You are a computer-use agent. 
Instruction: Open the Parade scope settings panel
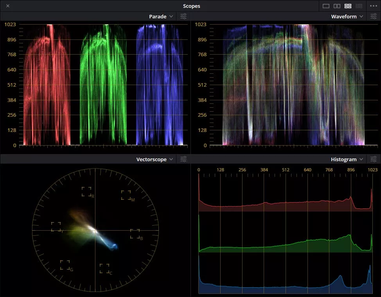[x=183, y=16]
